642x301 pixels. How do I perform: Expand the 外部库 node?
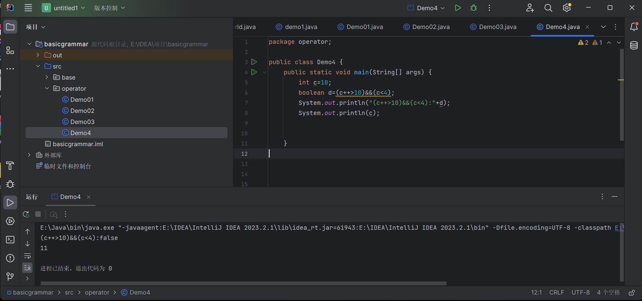click(x=29, y=155)
